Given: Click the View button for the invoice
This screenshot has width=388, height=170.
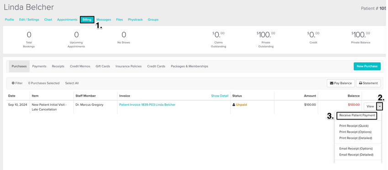Looking at the screenshot, I should (x=370, y=107).
